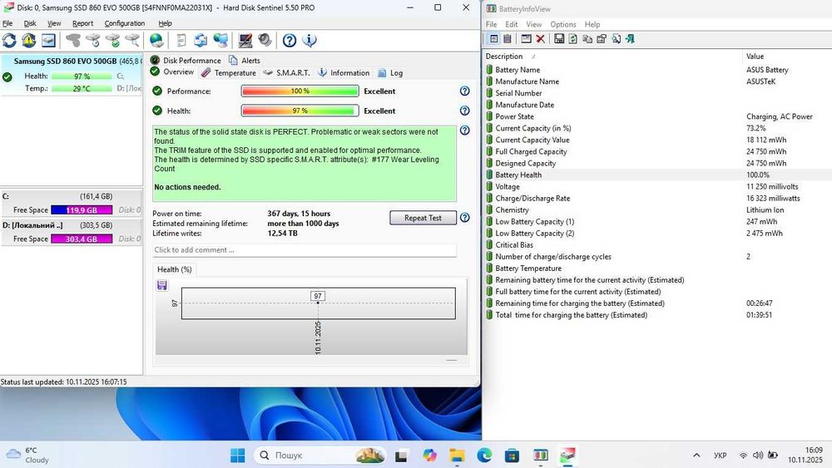The height and width of the screenshot is (468, 832).
Task: Open the Report menu in Hard Disk Sentinel
Action: [82, 23]
